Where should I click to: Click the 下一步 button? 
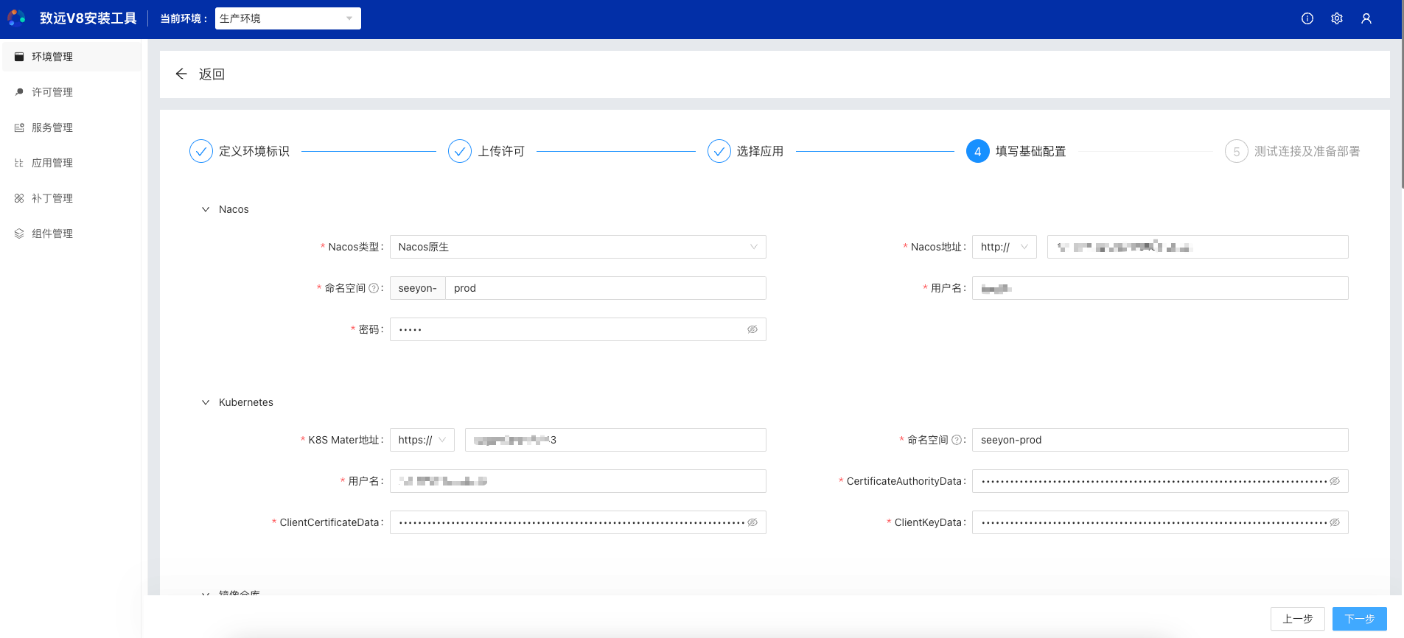pos(1359,619)
